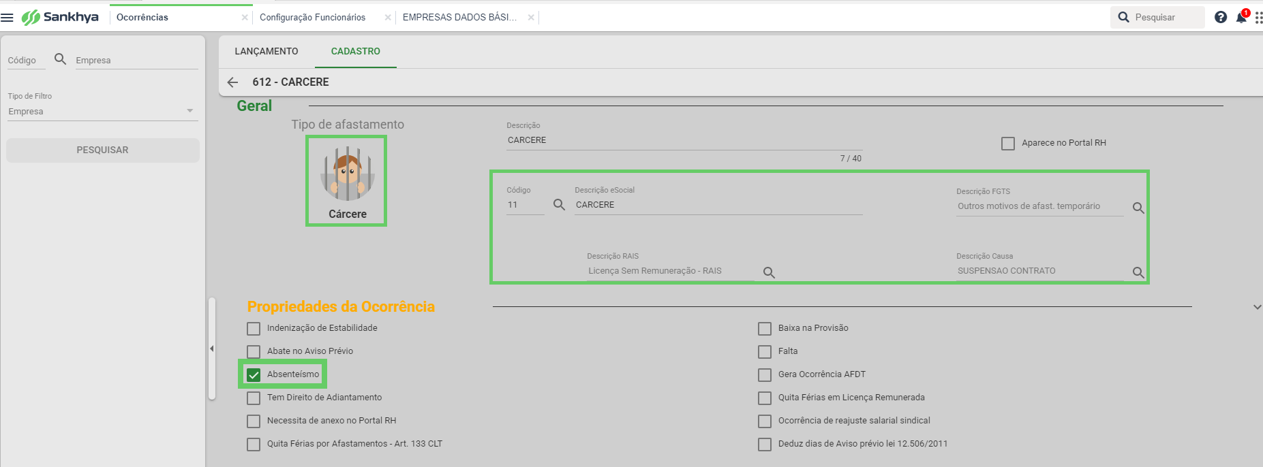This screenshot has width=1263, height=467.
Task: Enable Gera Ocorrência AFDT checkbox
Action: 765,375
